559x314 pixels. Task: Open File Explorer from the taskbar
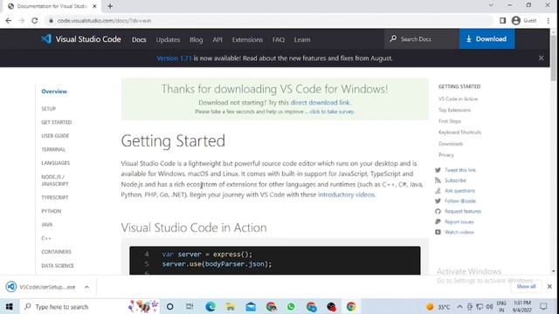[x=231, y=306]
